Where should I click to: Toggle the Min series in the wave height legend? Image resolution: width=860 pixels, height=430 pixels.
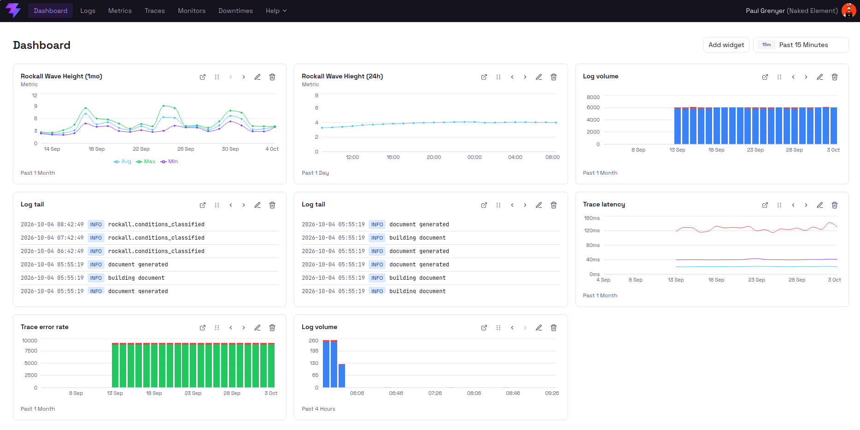point(169,161)
